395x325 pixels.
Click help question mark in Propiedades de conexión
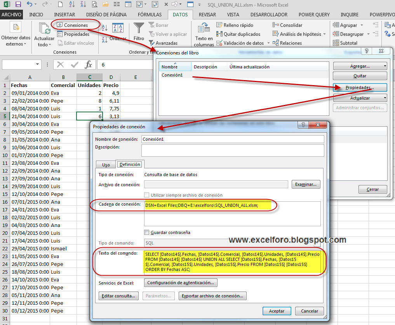[303, 124]
